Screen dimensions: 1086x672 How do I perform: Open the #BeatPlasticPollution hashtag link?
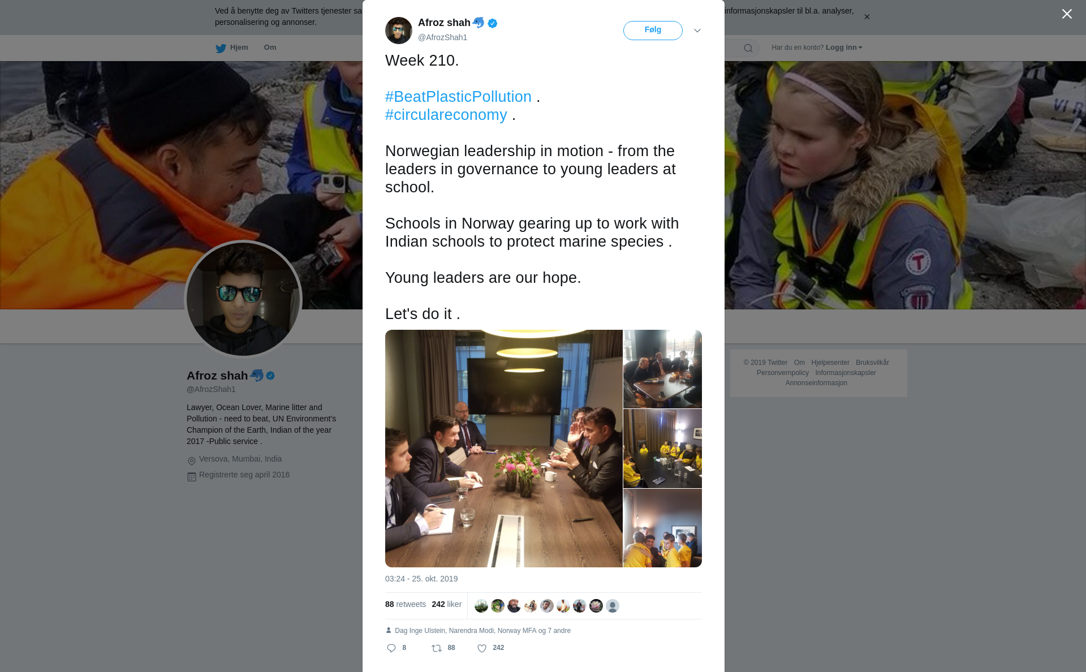coord(458,97)
